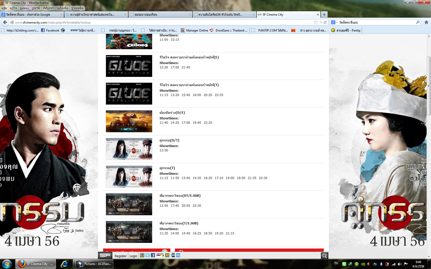The height and width of the screenshot is (269, 431).
Task: Open the Twitter icon in the SF toolbar
Action: click(148, 255)
